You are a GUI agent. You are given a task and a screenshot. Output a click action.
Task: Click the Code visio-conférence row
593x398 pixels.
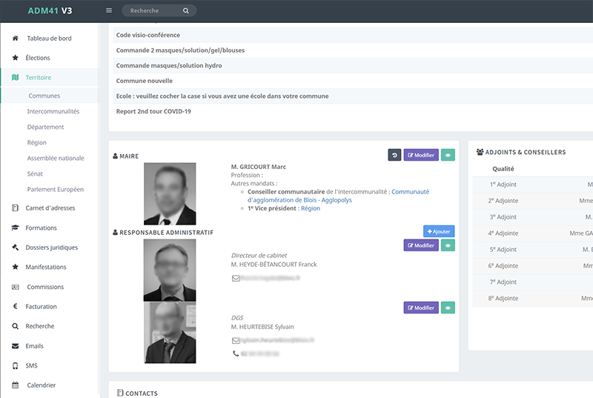coord(353,35)
